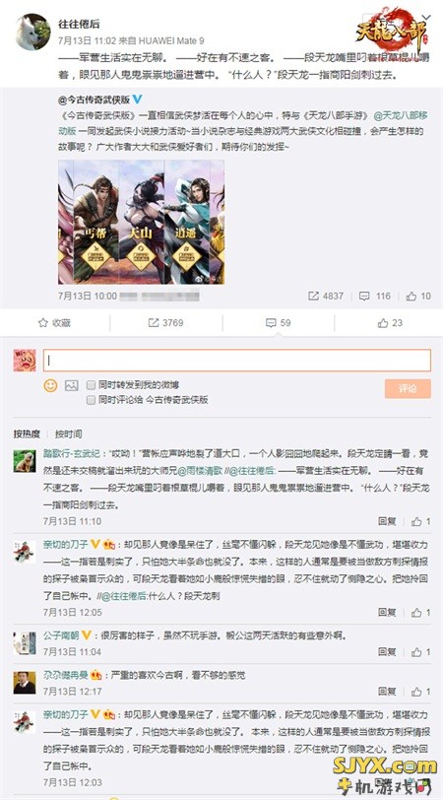Image resolution: width=443 pixels, height=800 pixels.
Task: Open the 丐帮 天山 逍遥 character image
Action: [x=141, y=222]
